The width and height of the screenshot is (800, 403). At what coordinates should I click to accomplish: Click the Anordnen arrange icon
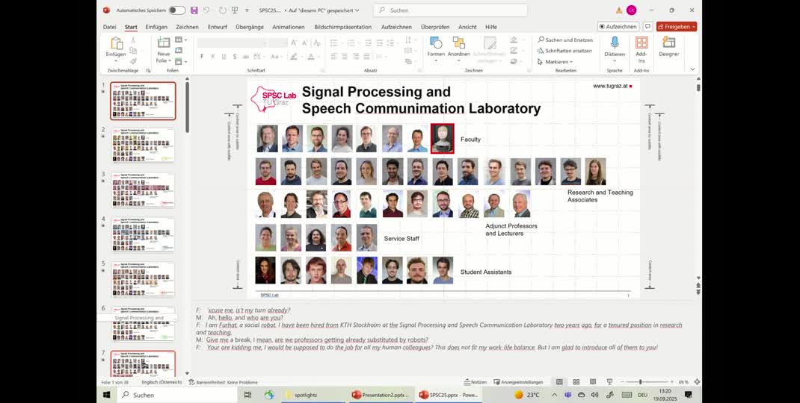tap(458, 43)
